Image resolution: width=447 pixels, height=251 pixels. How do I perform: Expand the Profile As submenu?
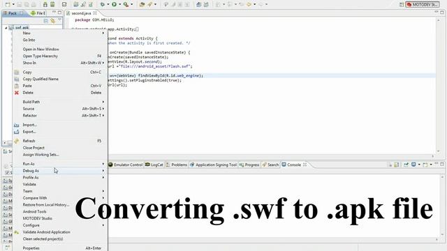click(61, 178)
